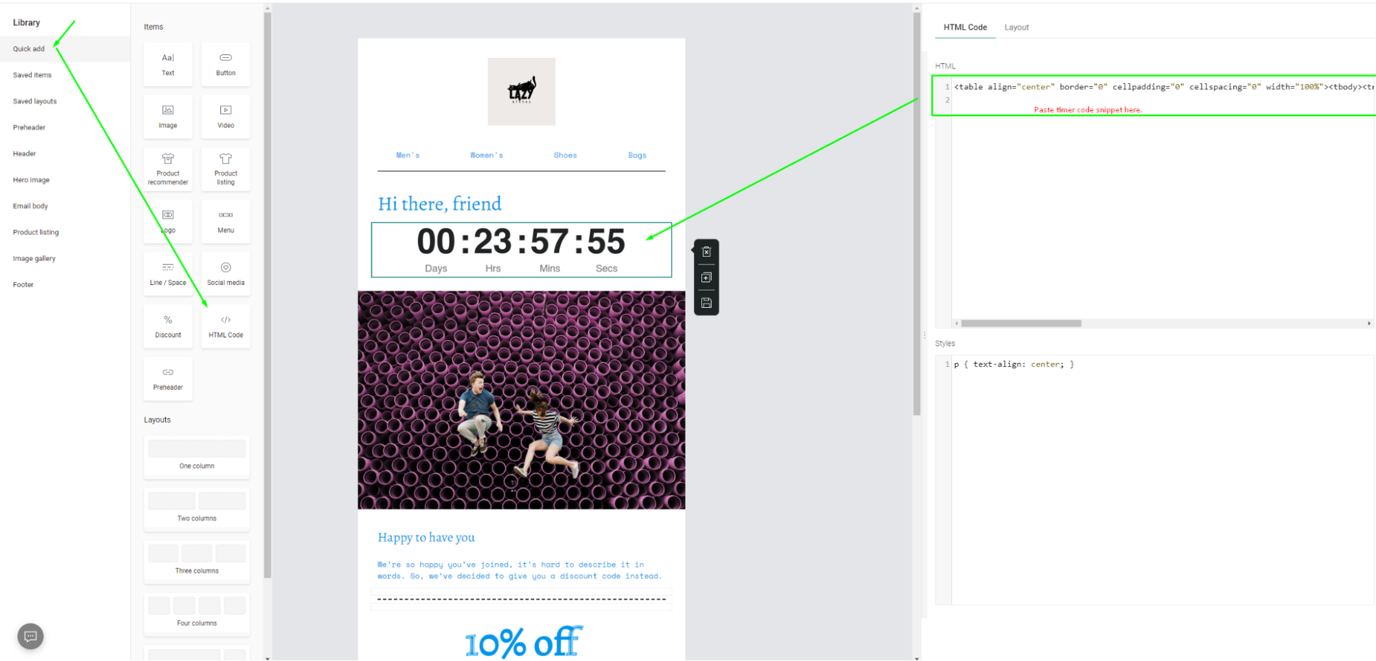Open the chat support bubble
This screenshot has width=1376, height=661.
(x=30, y=636)
